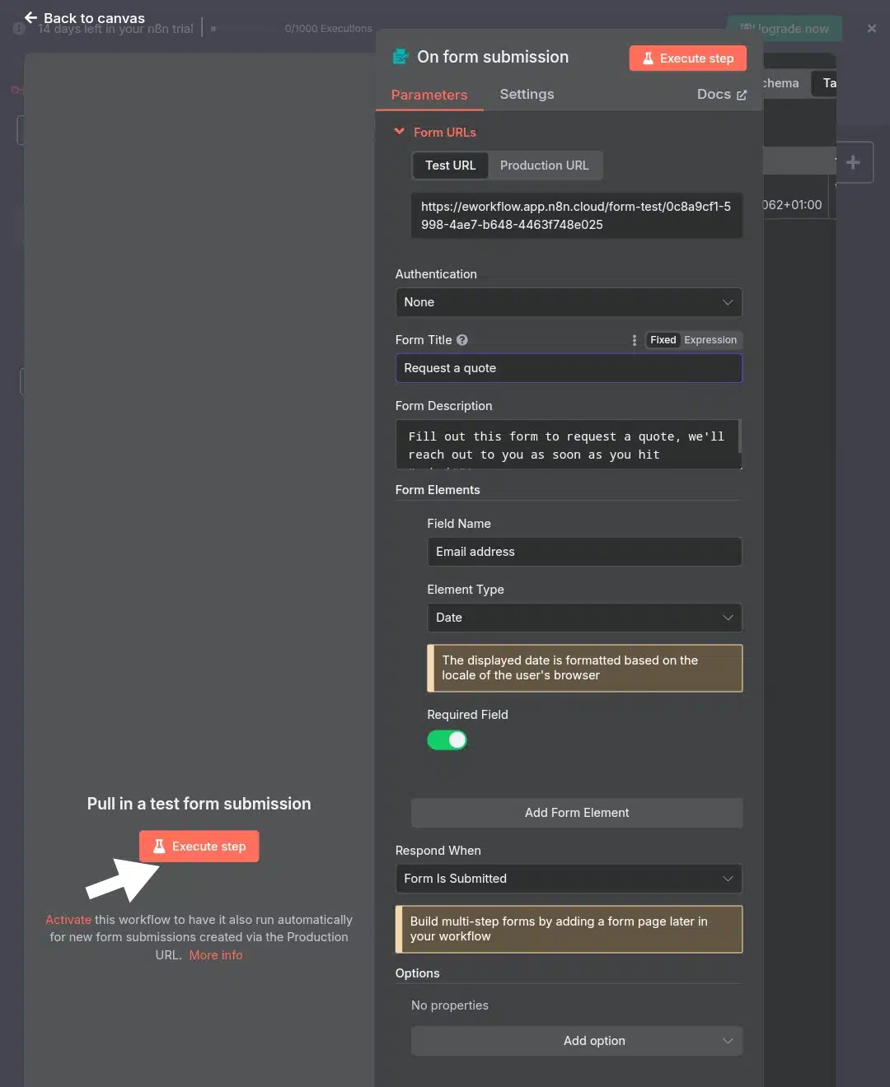Click the plus button on right panel
Viewport: 890px width, 1087px height.
[x=853, y=162]
